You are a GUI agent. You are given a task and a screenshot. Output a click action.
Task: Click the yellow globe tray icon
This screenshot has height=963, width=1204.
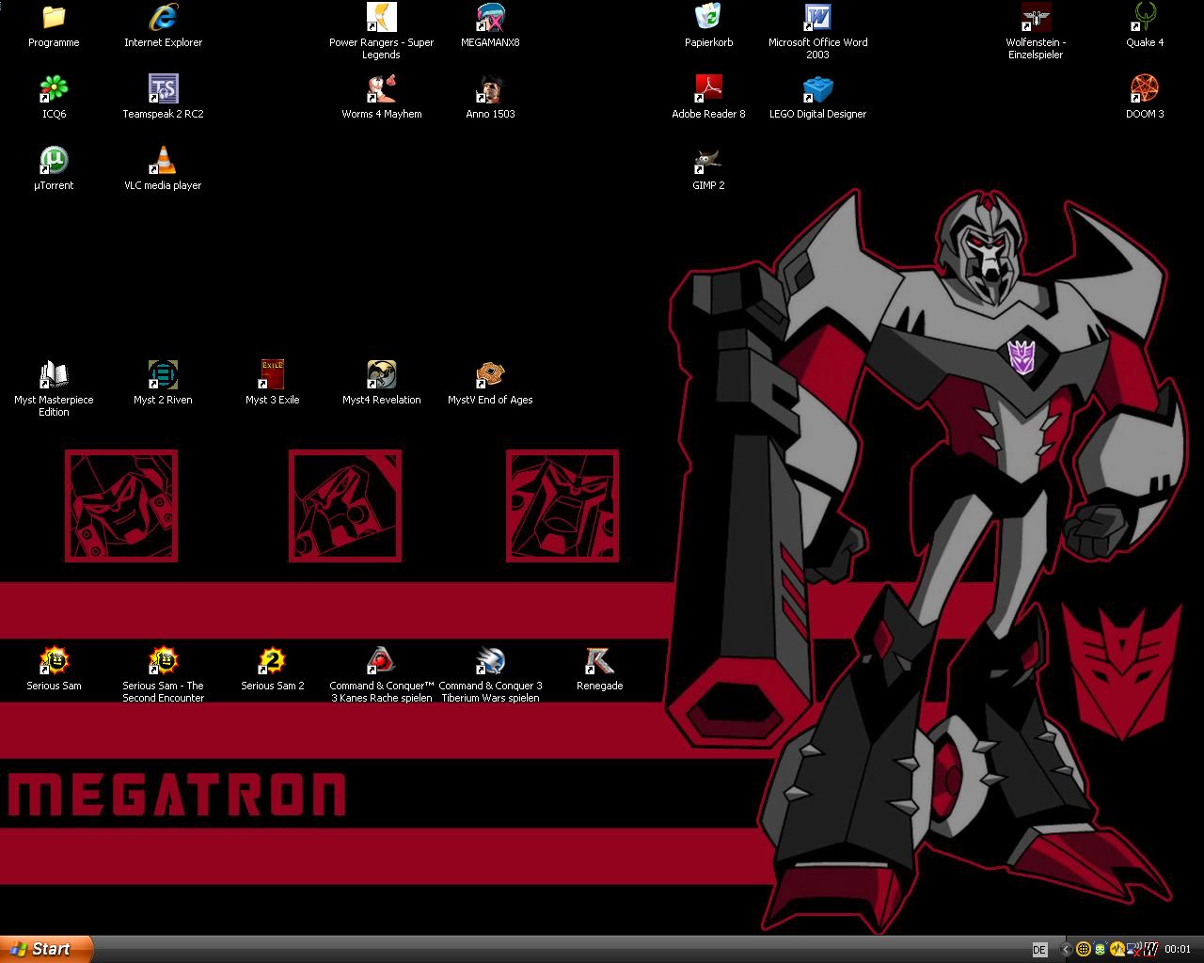click(x=1084, y=950)
